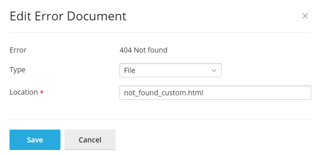Click the Edit Error Document heading
The image size is (320, 155).
pos(68,16)
